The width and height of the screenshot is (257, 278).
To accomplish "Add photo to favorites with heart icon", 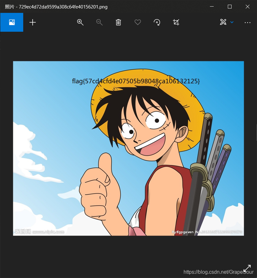I will pyautogui.click(x=138, y=22).
